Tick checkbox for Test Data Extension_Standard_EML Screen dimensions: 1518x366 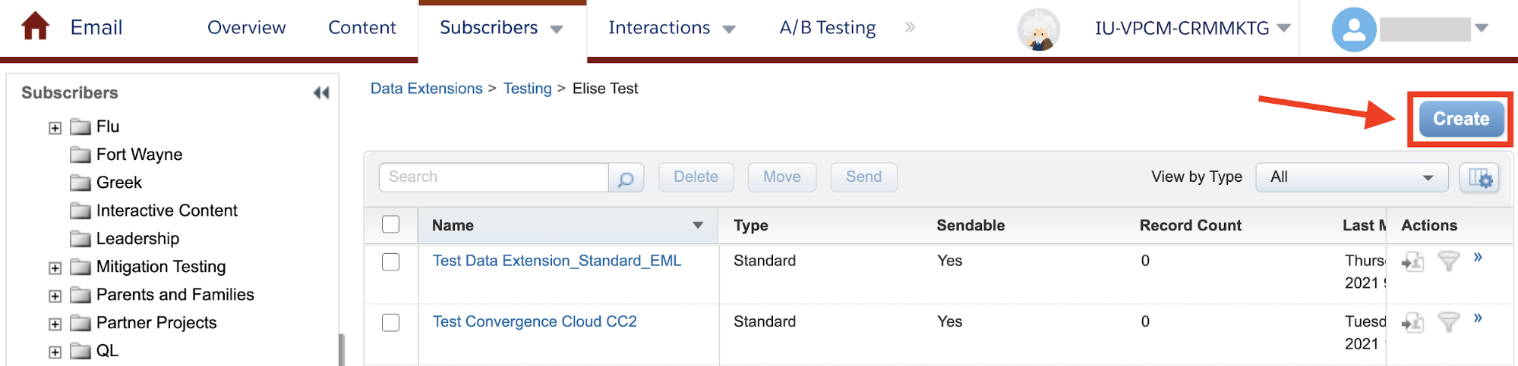click(x=391, y=261)
